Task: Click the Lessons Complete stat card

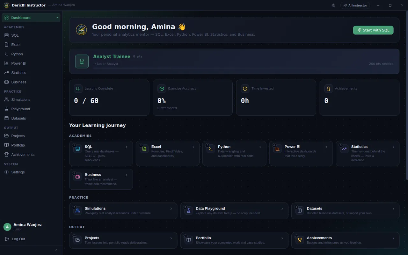Action: 109,98
